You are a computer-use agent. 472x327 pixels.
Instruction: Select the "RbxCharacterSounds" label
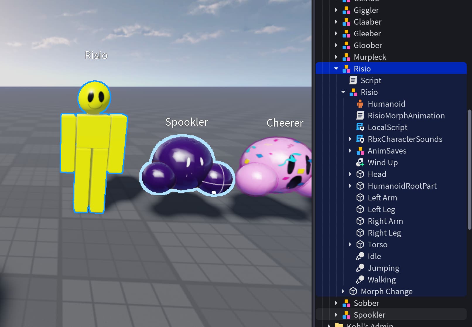pyautogui.click(x=405, y=139)
